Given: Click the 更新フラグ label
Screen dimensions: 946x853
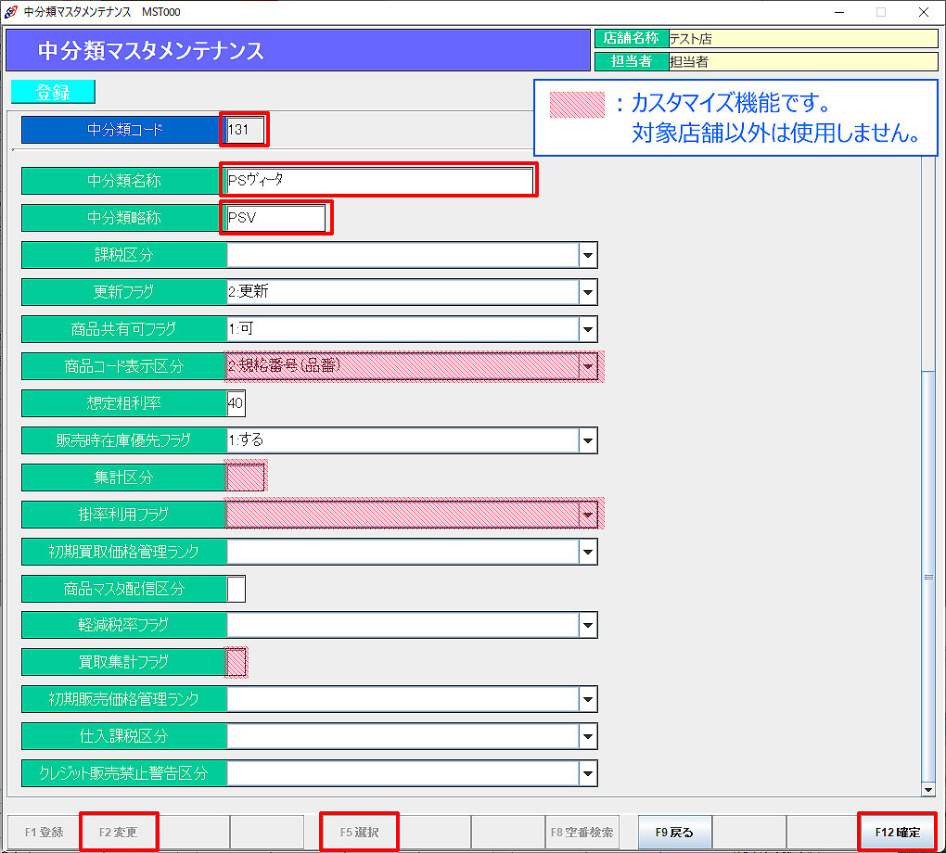Looking at the screenshot, I should click(x=124, y=292).
